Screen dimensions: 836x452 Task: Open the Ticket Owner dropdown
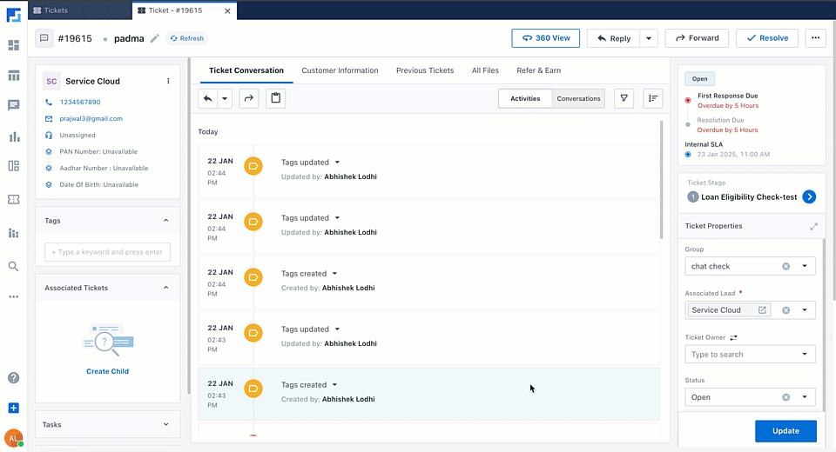click(805, 354)
